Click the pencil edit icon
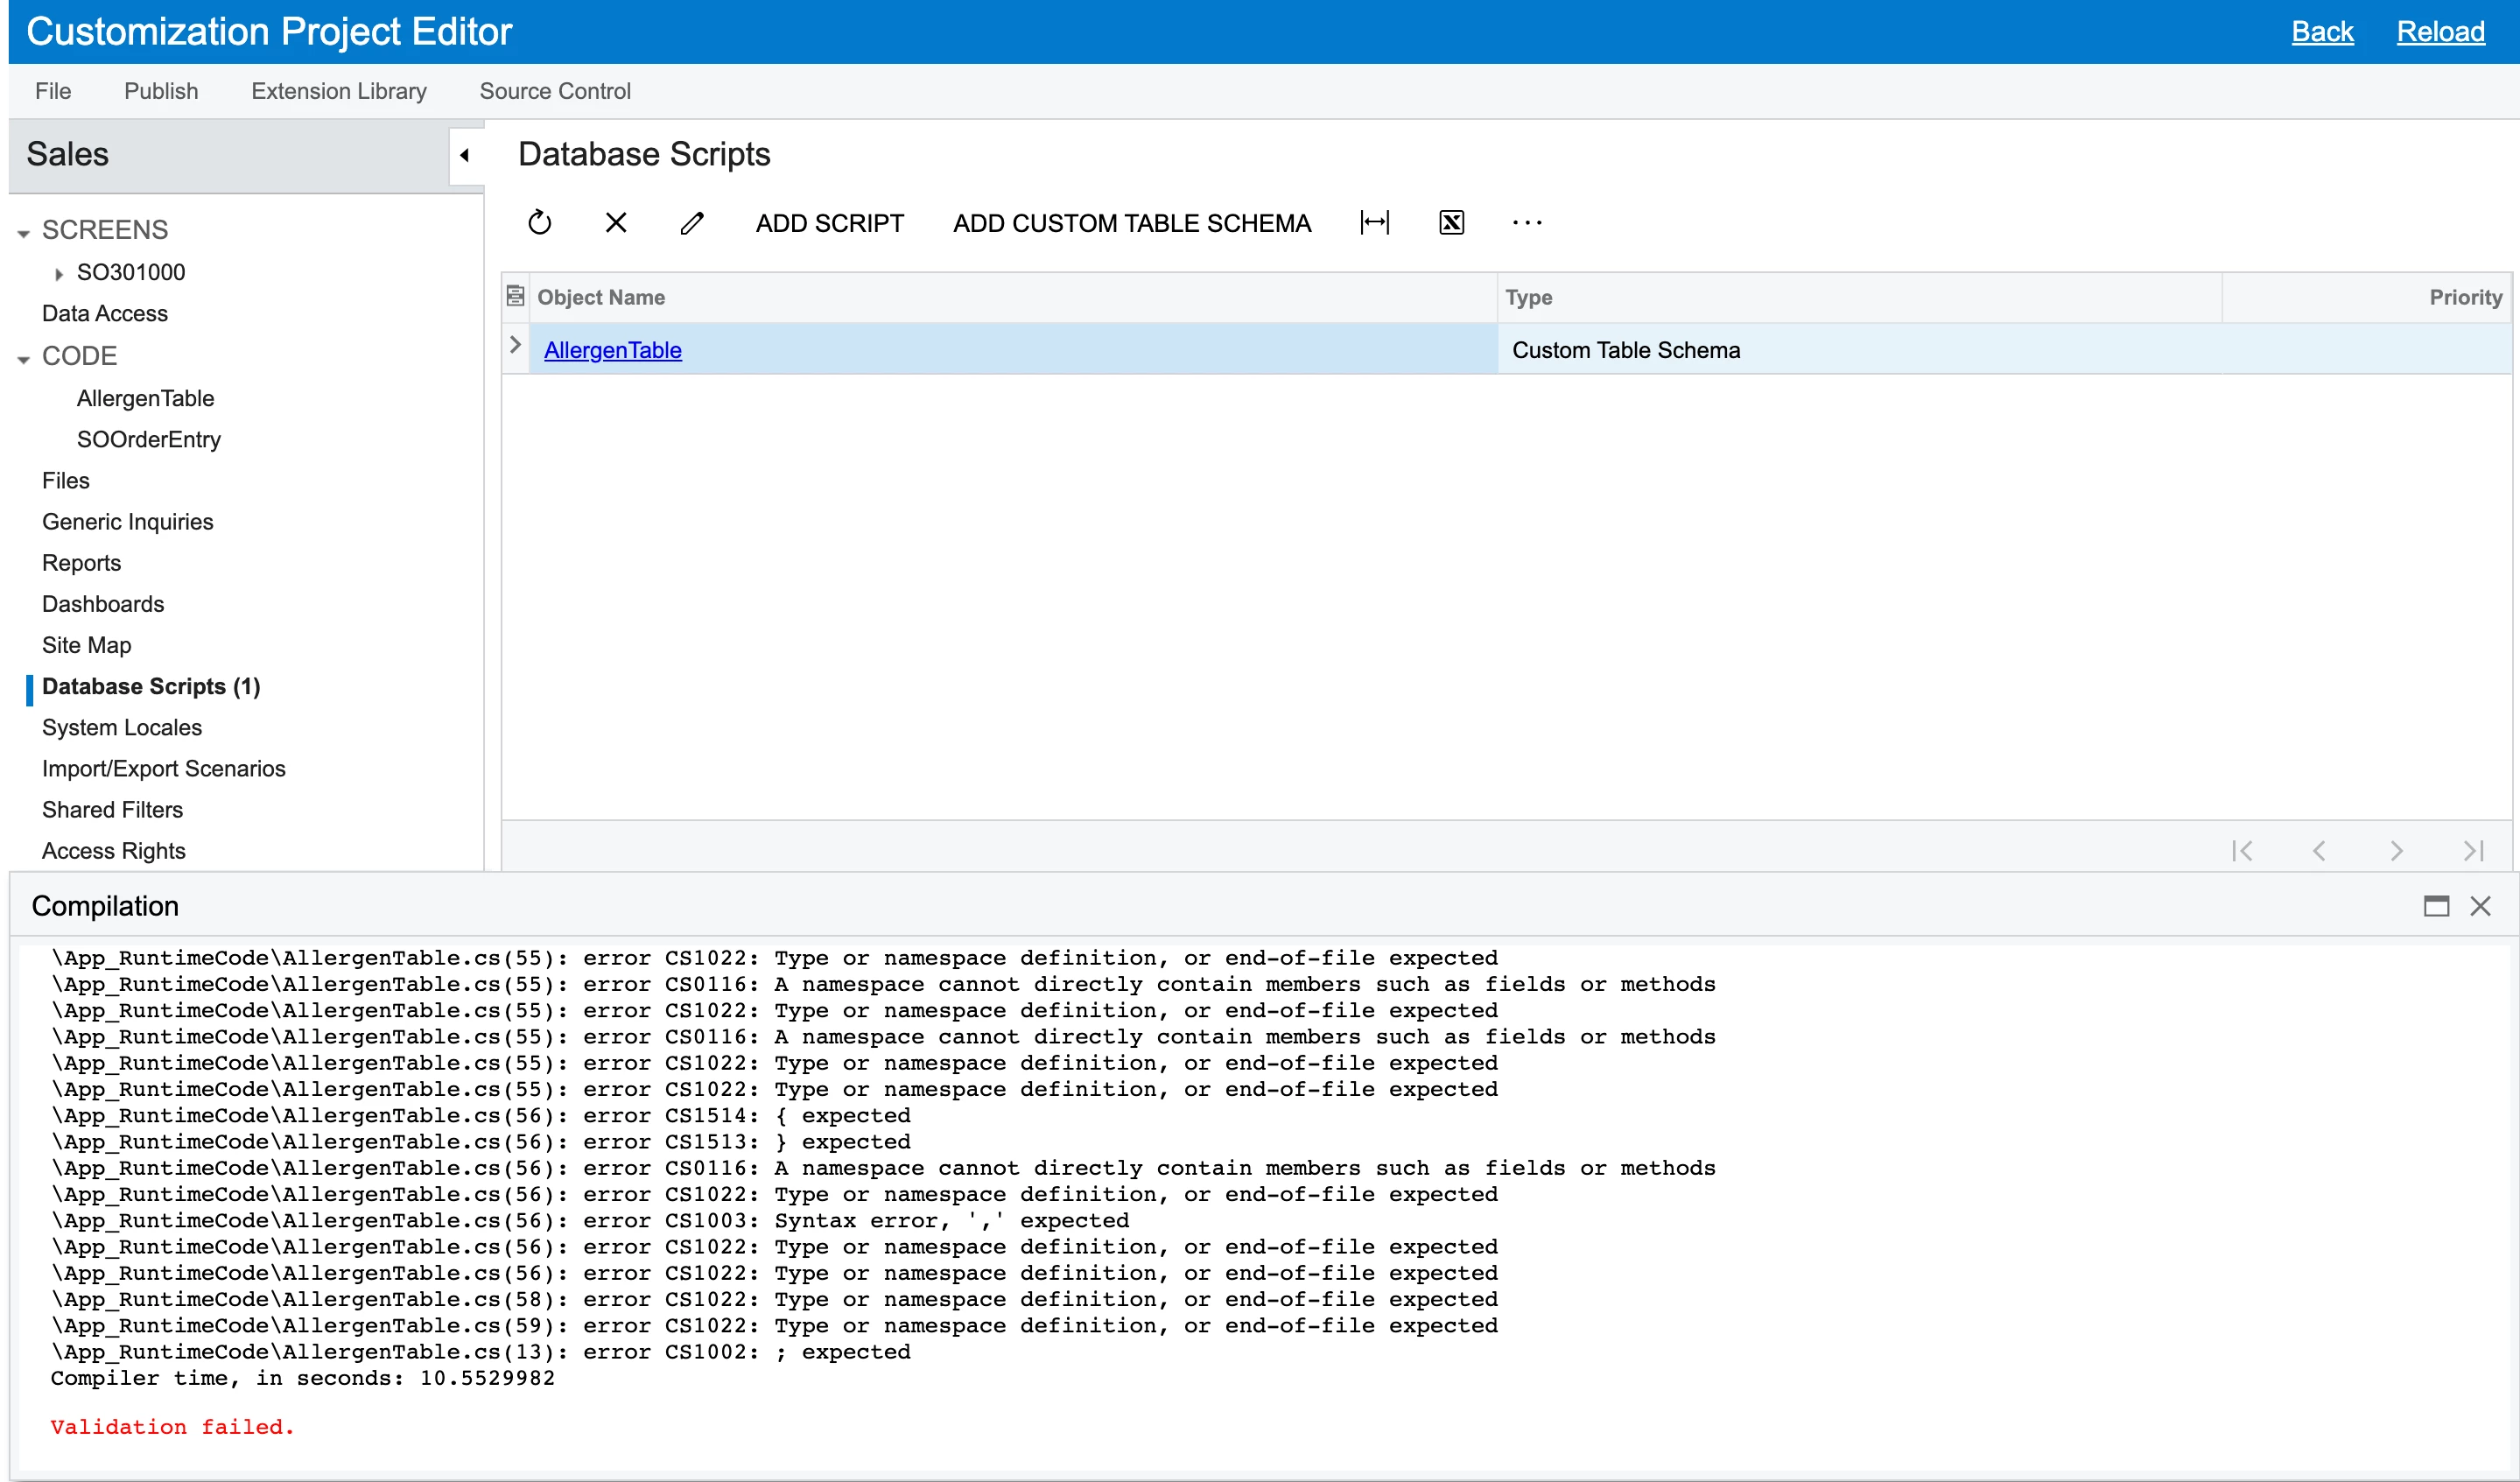The width and height of the screenshot is (2520, 1482). click(692, 222)
